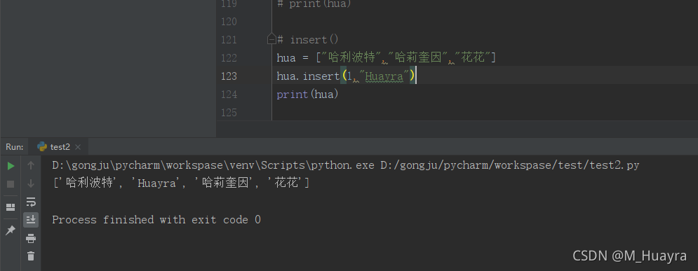
Task: Click the Stop process square icon
Action: click(x=11, y=184)
